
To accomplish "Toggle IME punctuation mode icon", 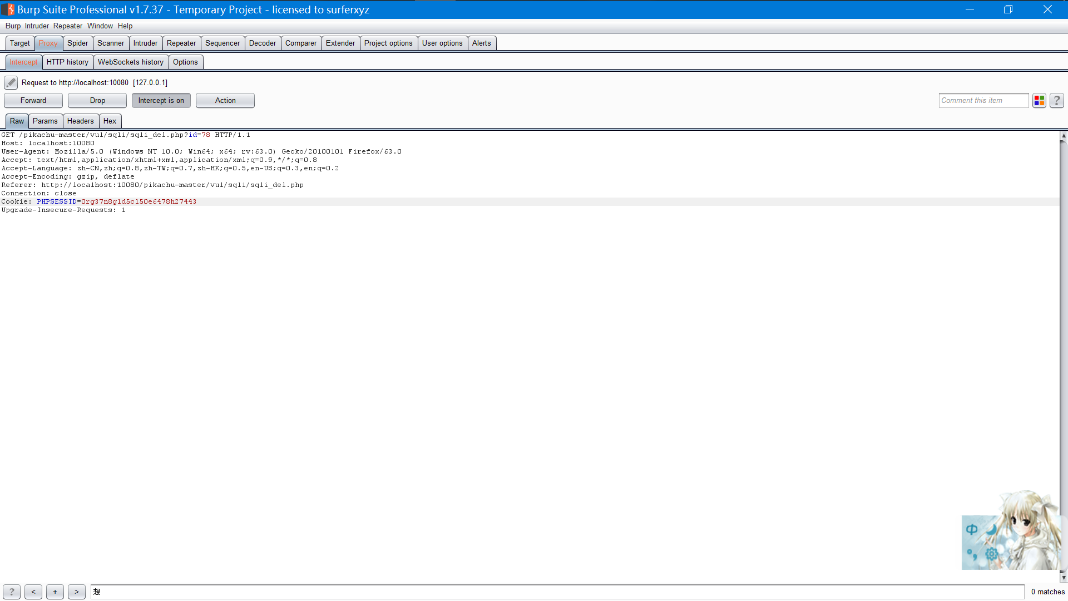I will [x=972, y=554].
